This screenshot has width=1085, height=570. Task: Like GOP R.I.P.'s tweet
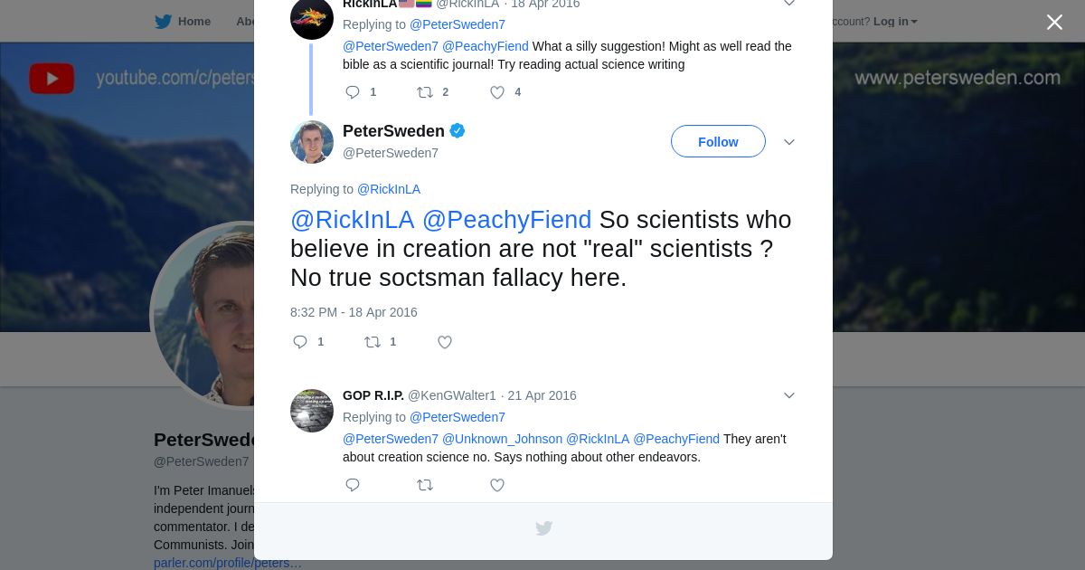[497, 485]
